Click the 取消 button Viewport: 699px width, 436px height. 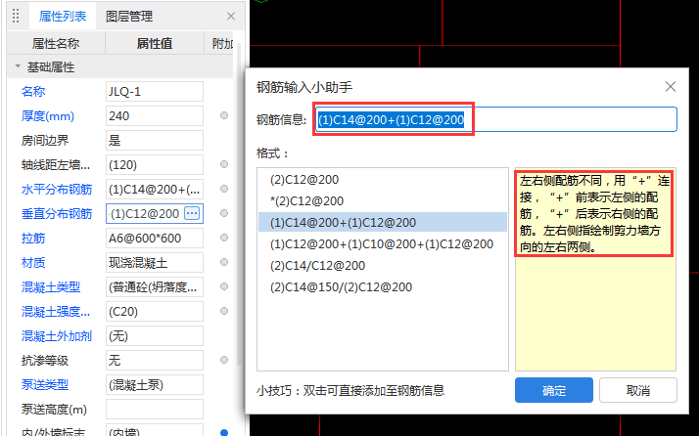coord(638,390)
